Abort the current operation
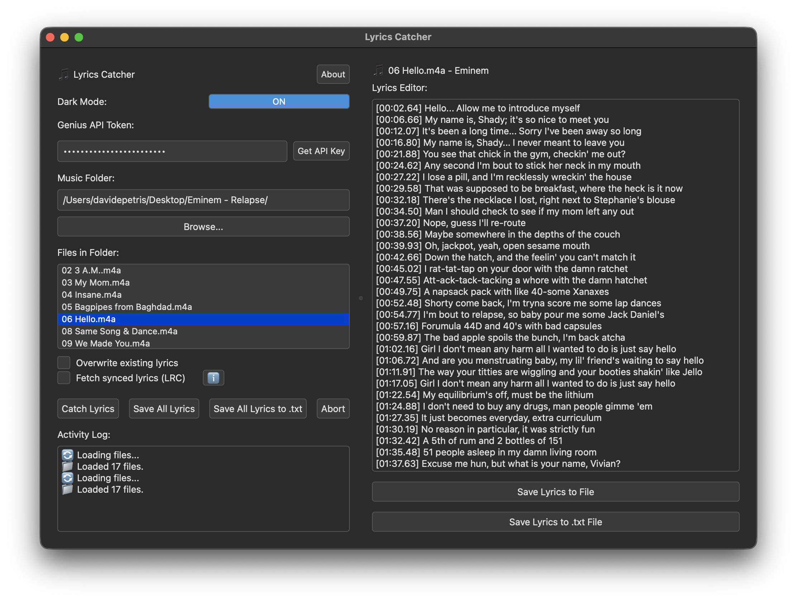 [x=333, y=408]
